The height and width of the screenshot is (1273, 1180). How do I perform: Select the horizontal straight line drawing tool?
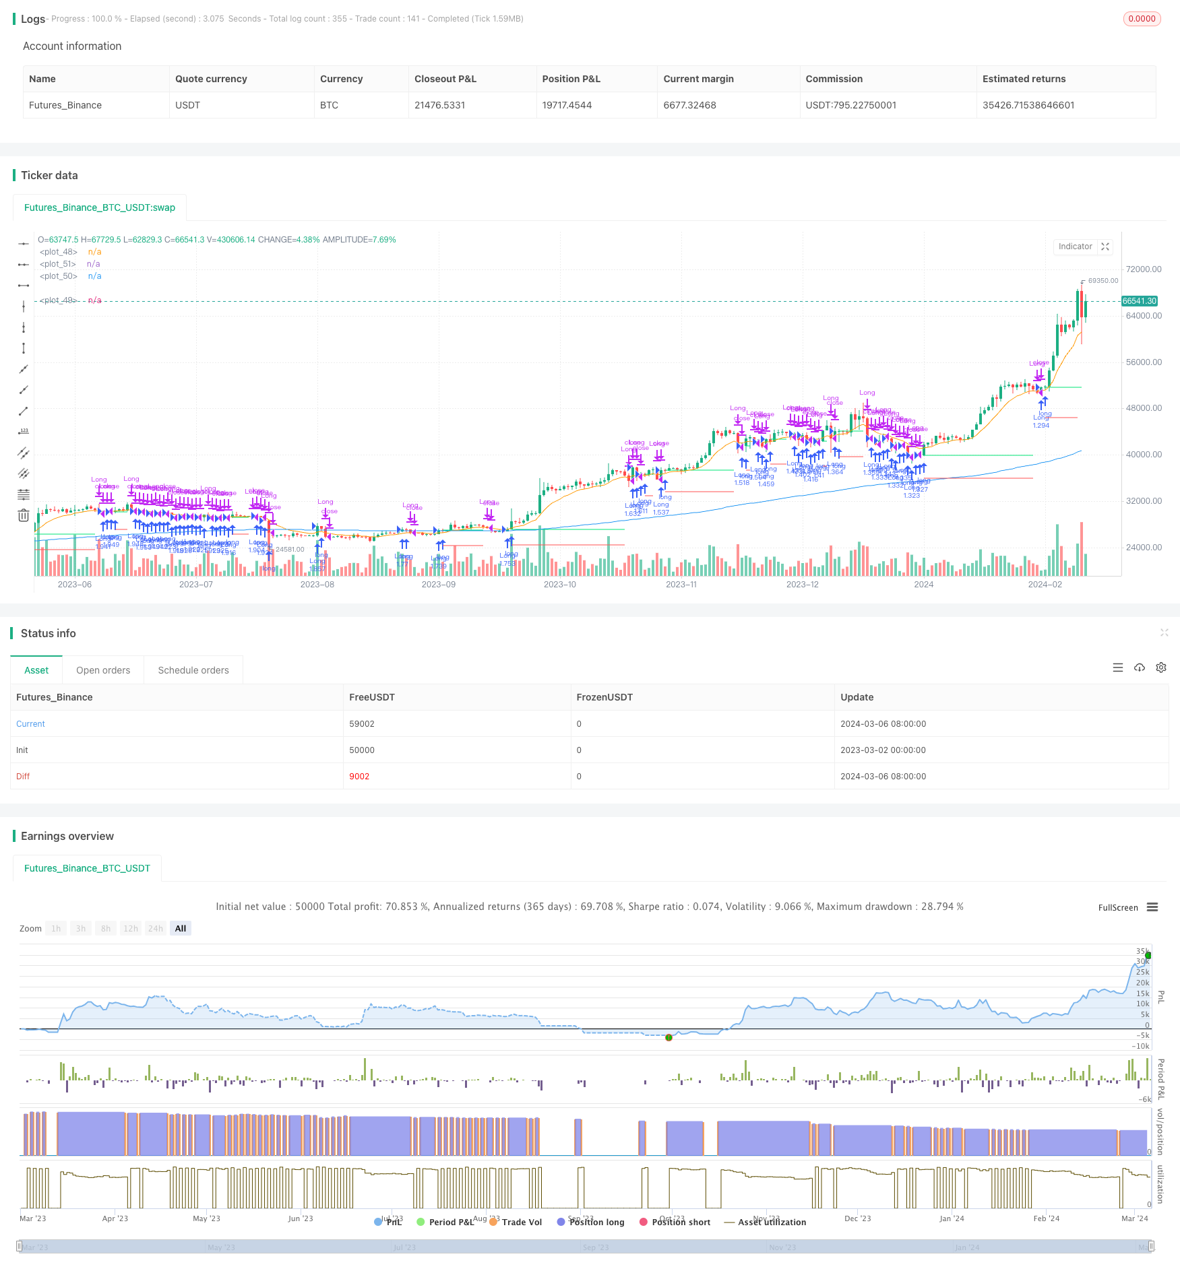24,244
